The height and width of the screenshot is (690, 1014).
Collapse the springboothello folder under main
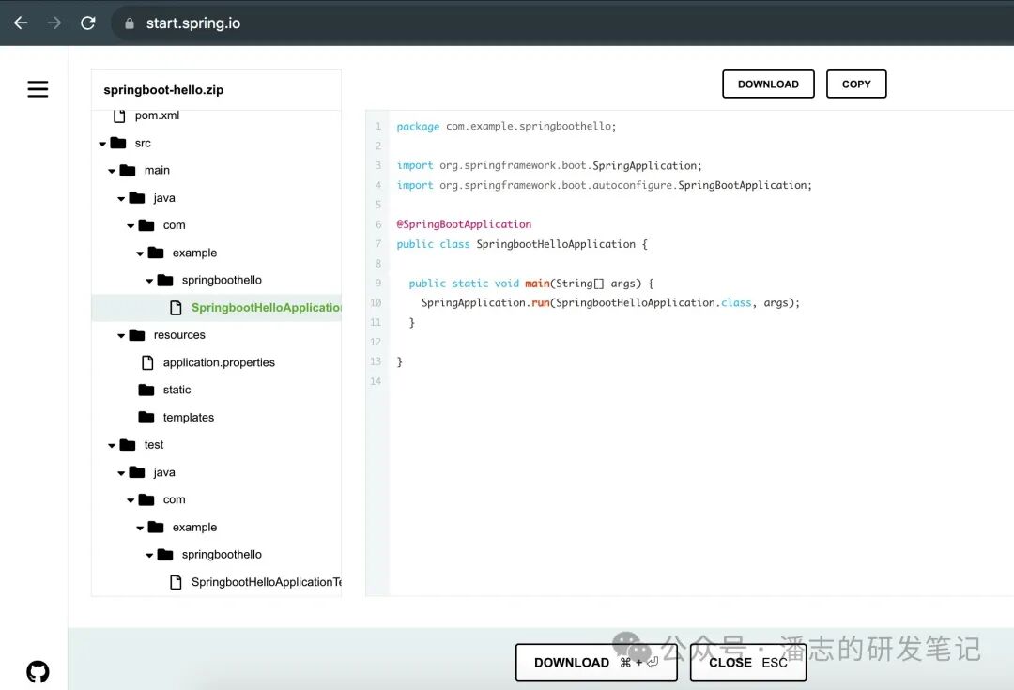149,281
